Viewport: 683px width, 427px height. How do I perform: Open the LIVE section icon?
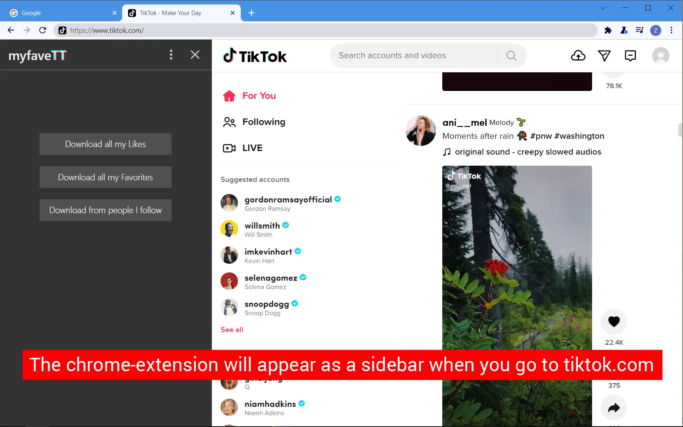(229, 148)
